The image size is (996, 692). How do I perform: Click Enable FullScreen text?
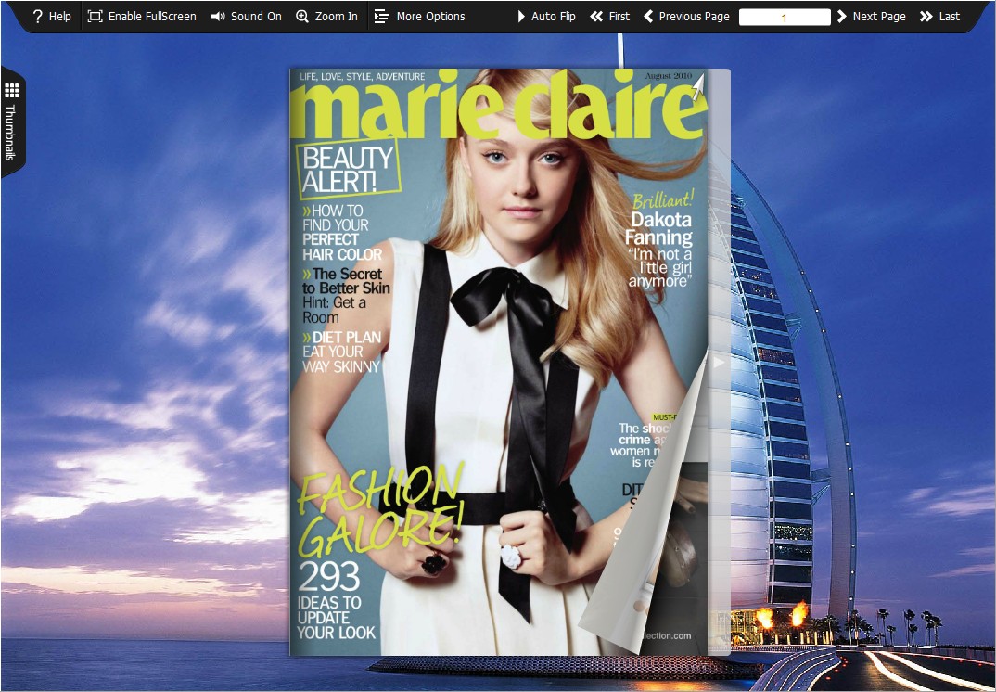coord(152,17)
